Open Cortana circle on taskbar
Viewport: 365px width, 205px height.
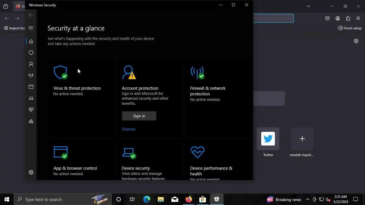pyautogui.click(x=119, y=199)
